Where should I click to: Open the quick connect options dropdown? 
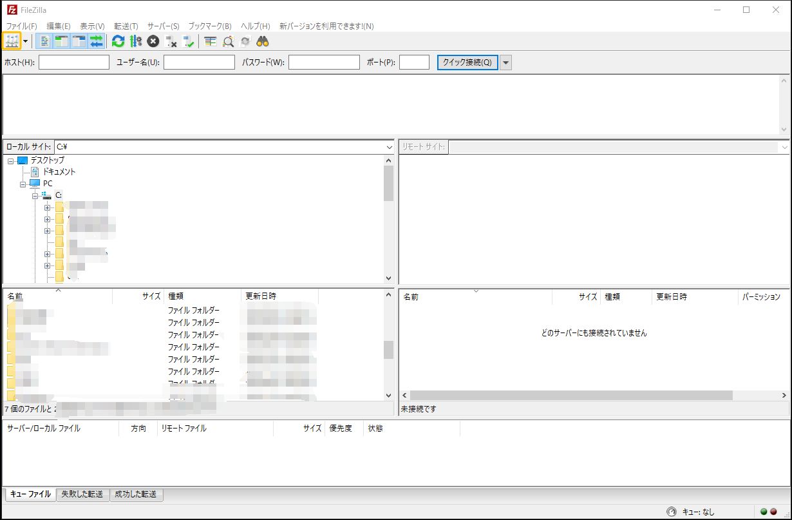pos(506,62)
